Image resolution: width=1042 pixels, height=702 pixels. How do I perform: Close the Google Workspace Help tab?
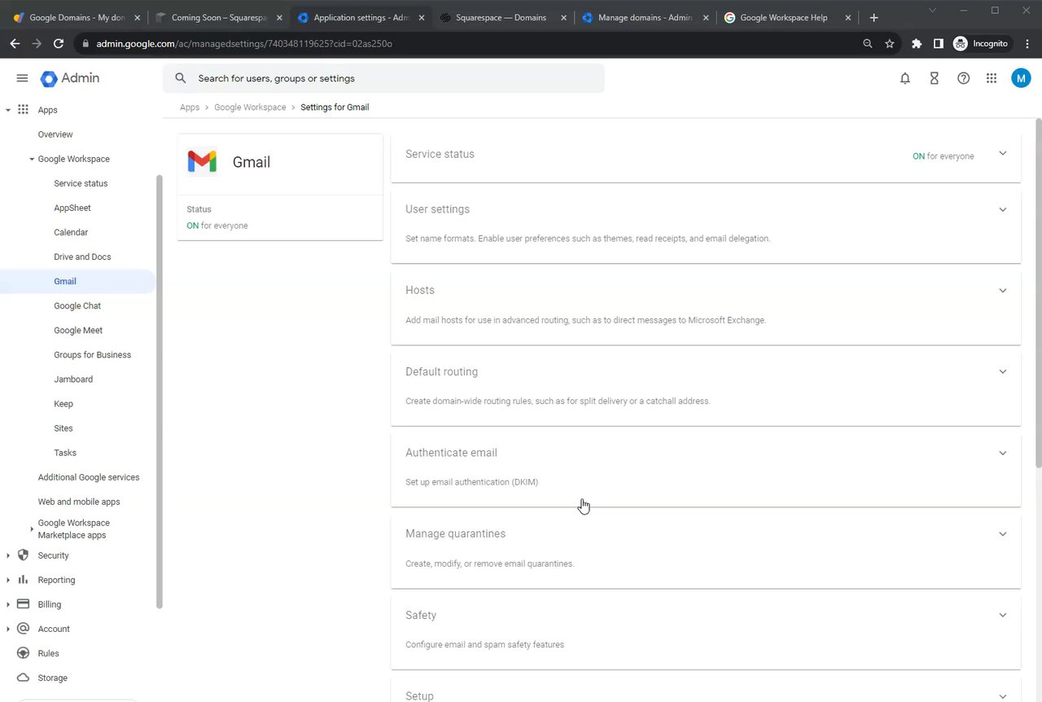click(x=847, y=17)
